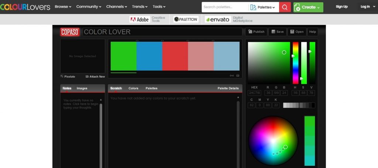Select the pink palette swatch
Image resolution: width=378 pixels, height=168 pixels.
[201, 56]
